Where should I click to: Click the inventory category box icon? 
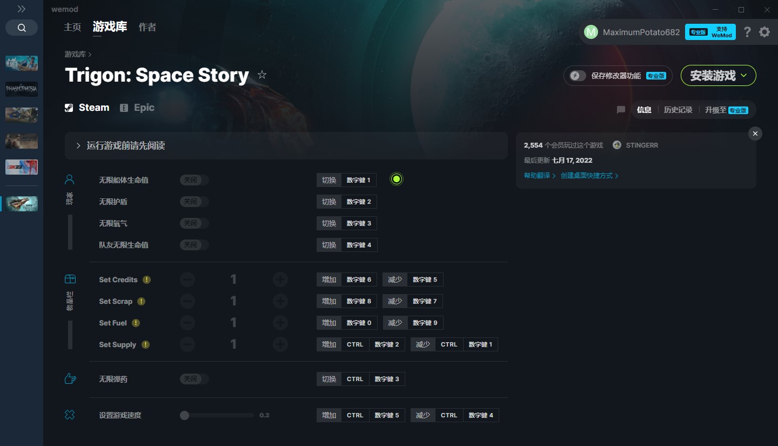70,279
